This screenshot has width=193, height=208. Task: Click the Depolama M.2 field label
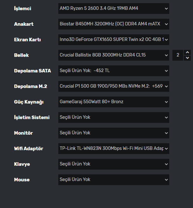[31, 86]
